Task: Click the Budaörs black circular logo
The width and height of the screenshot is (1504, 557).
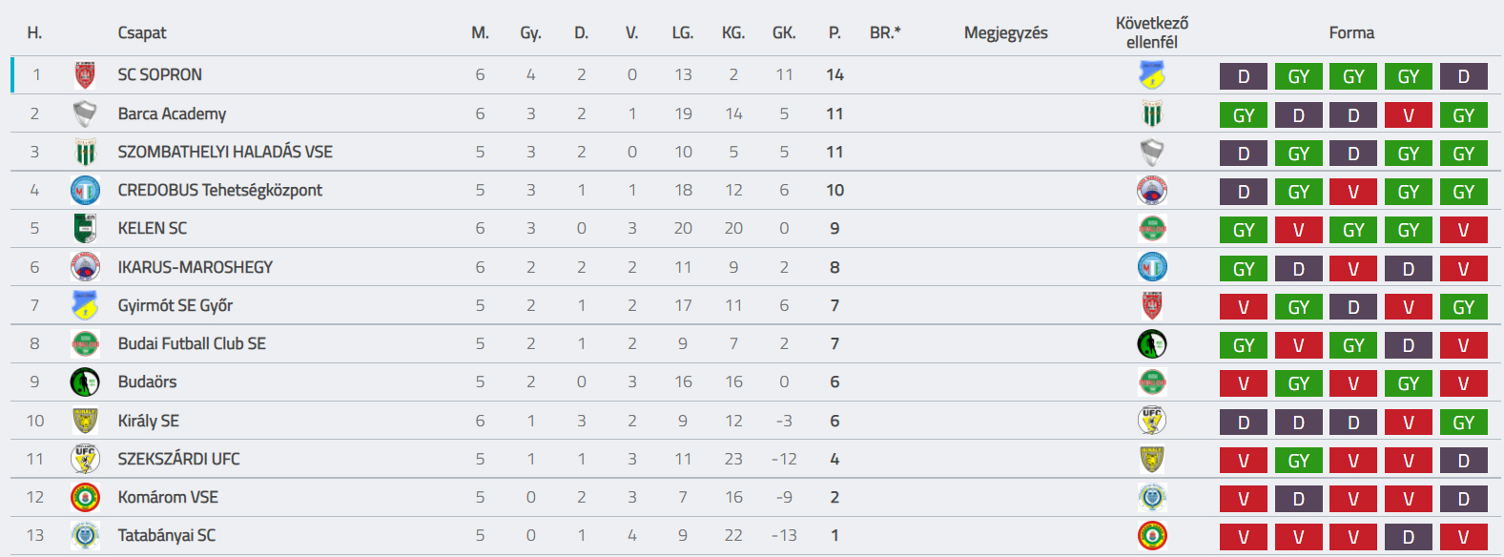Action: click(x=85, y=382)
